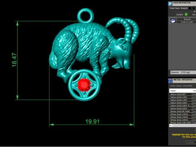This screenshot has height=147, width=196.
Task: Click the Metal Weights panel title
Action: [183, 80]
